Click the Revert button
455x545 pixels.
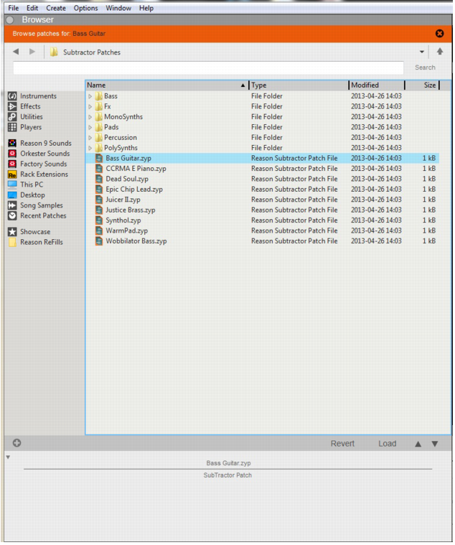[x=342, y=444]
